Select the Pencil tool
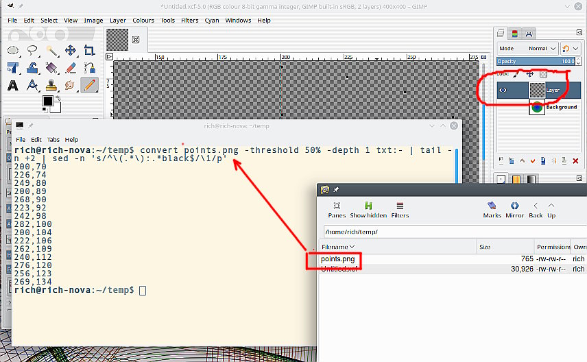Image resolution: width=587 pixels, height=362 pixels. click(89, 85)
